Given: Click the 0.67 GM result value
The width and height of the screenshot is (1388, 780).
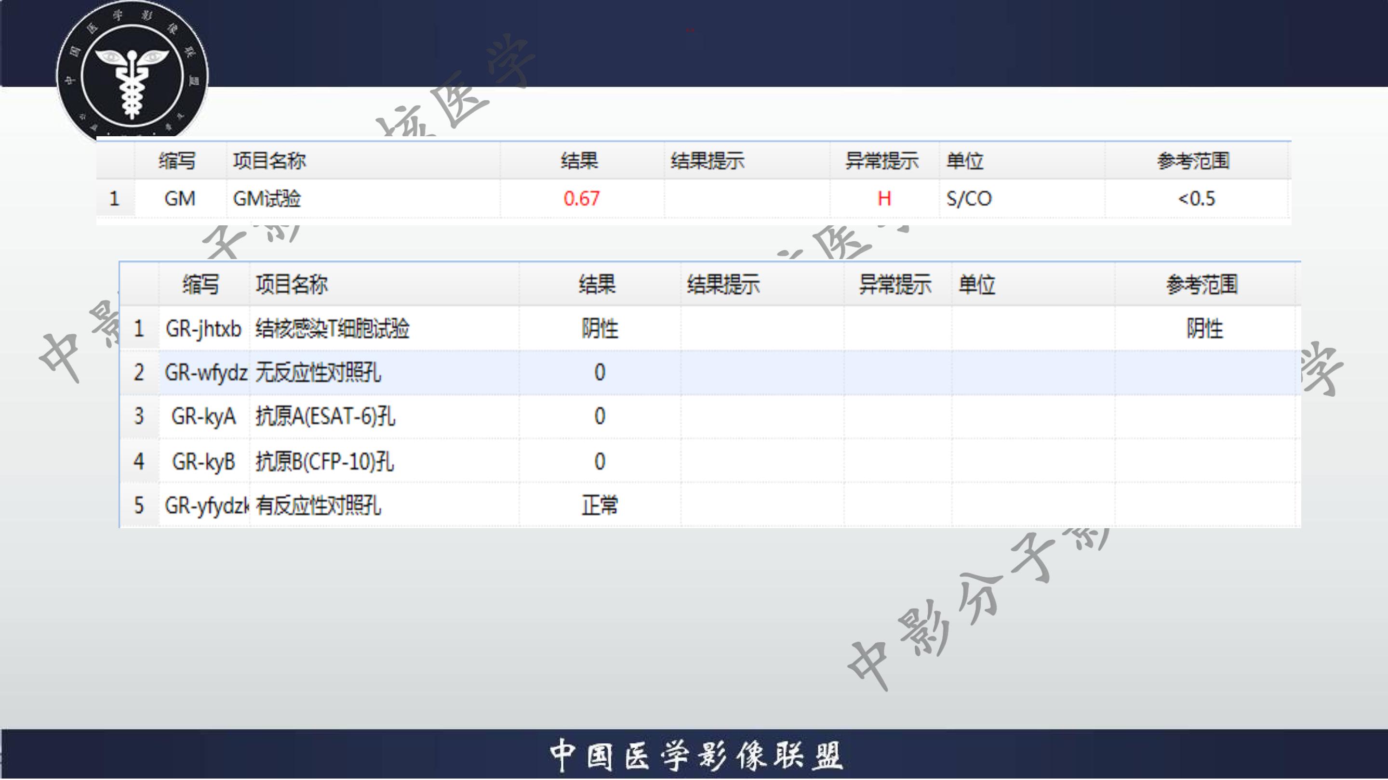Looking at the screenshot, I should click(x=581, y=199).
